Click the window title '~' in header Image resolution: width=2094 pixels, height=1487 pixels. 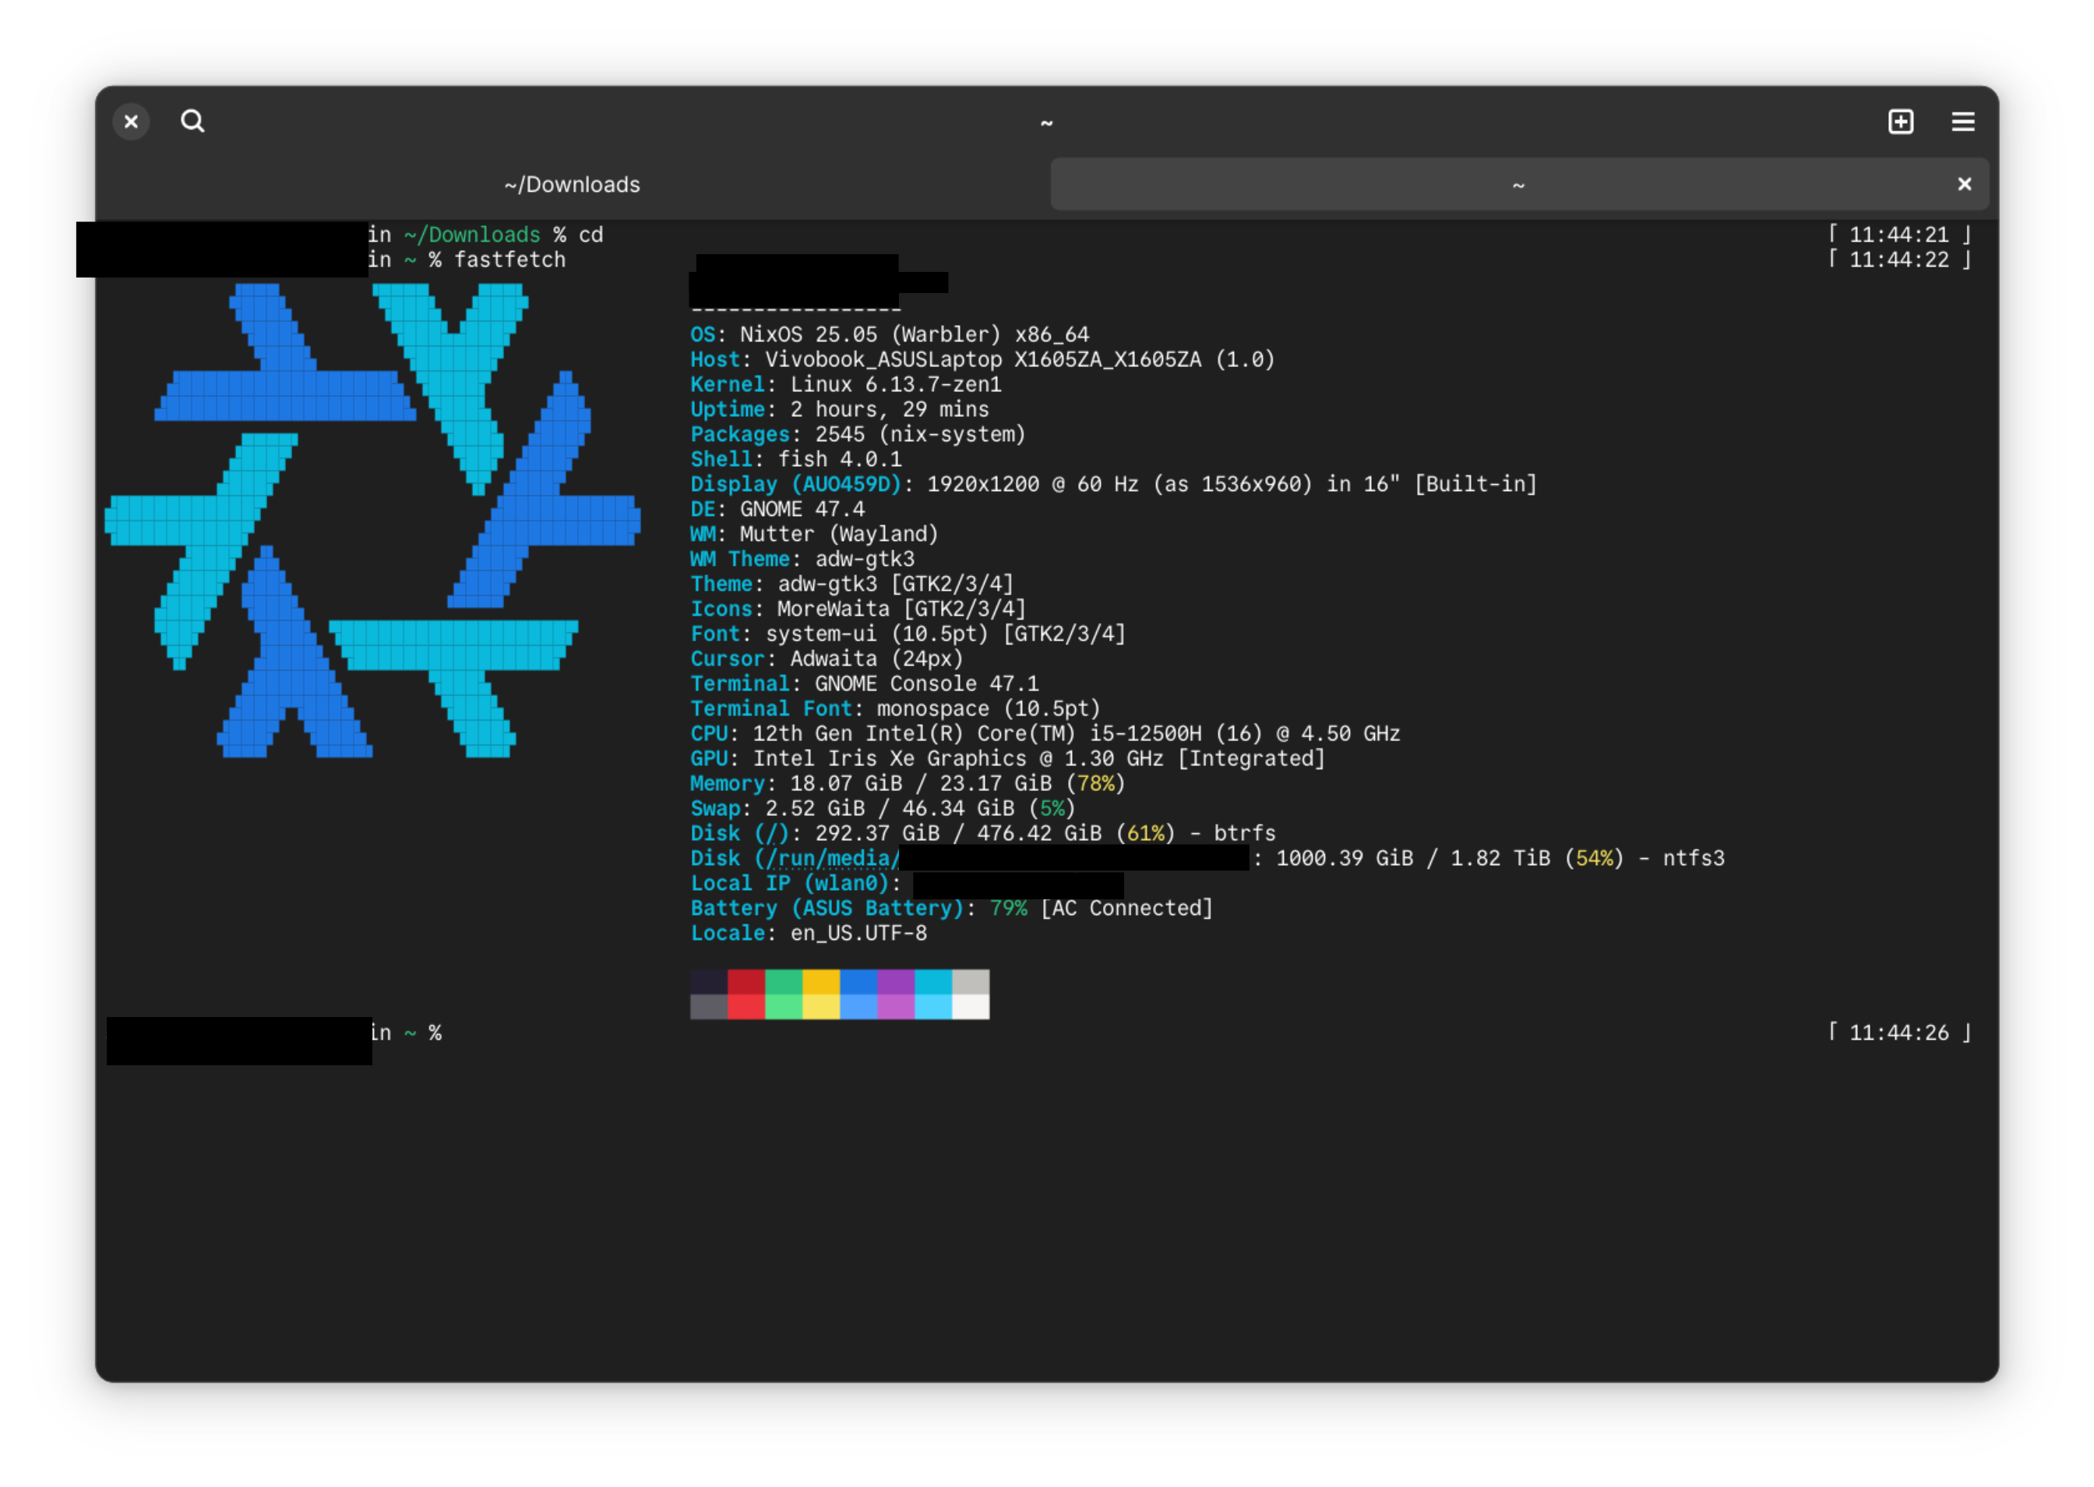(1047, 122)
